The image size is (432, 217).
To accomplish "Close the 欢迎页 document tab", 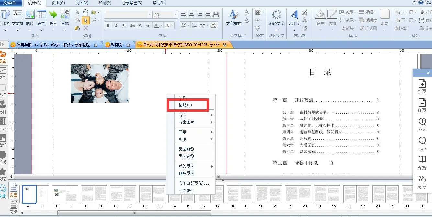I will click(128, 45).
